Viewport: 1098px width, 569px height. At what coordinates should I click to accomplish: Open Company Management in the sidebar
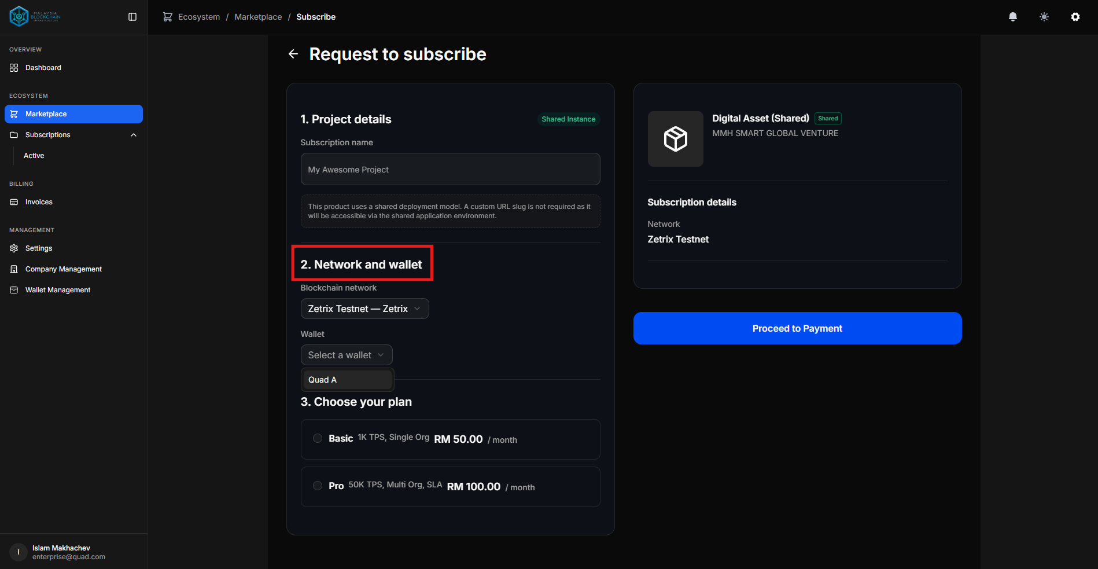63,269
